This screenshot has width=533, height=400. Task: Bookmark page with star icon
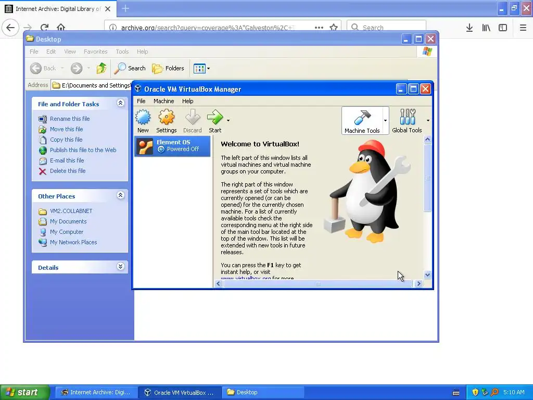coord(334,27)
